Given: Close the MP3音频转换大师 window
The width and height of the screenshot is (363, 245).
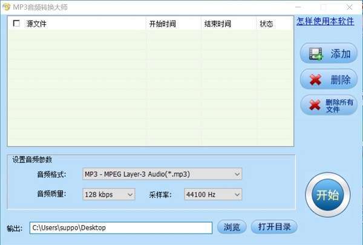Looking at the screenshot, I should tap(350, 7).
